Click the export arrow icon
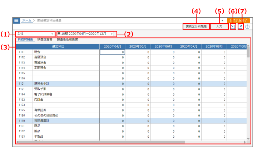This screenshot has width=253, height=147. click(241, 27)
